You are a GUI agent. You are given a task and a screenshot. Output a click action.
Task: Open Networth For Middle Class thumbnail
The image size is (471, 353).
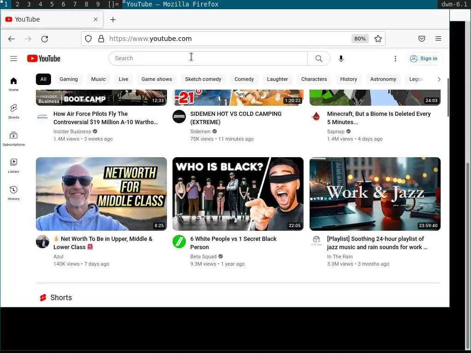click(x=101, y=194)
